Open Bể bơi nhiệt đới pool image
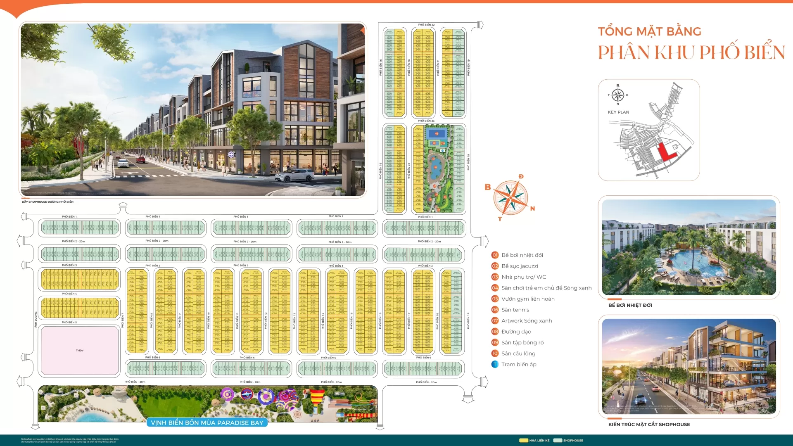This screenshot has height=446, width=793. click(x=689, y=247)
